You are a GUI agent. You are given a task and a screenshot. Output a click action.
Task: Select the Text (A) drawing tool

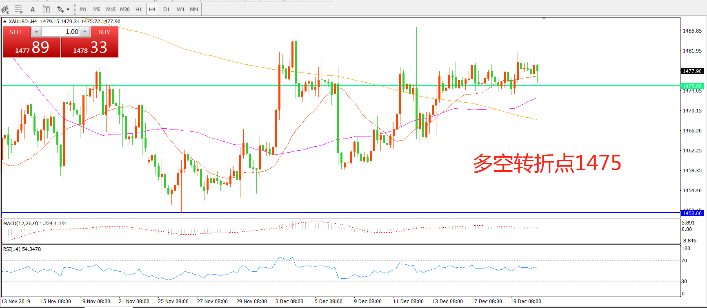click(x=33, y=9)
